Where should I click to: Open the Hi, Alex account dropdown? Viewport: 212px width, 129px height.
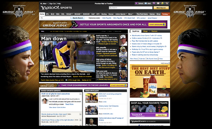tap(44, 4)
